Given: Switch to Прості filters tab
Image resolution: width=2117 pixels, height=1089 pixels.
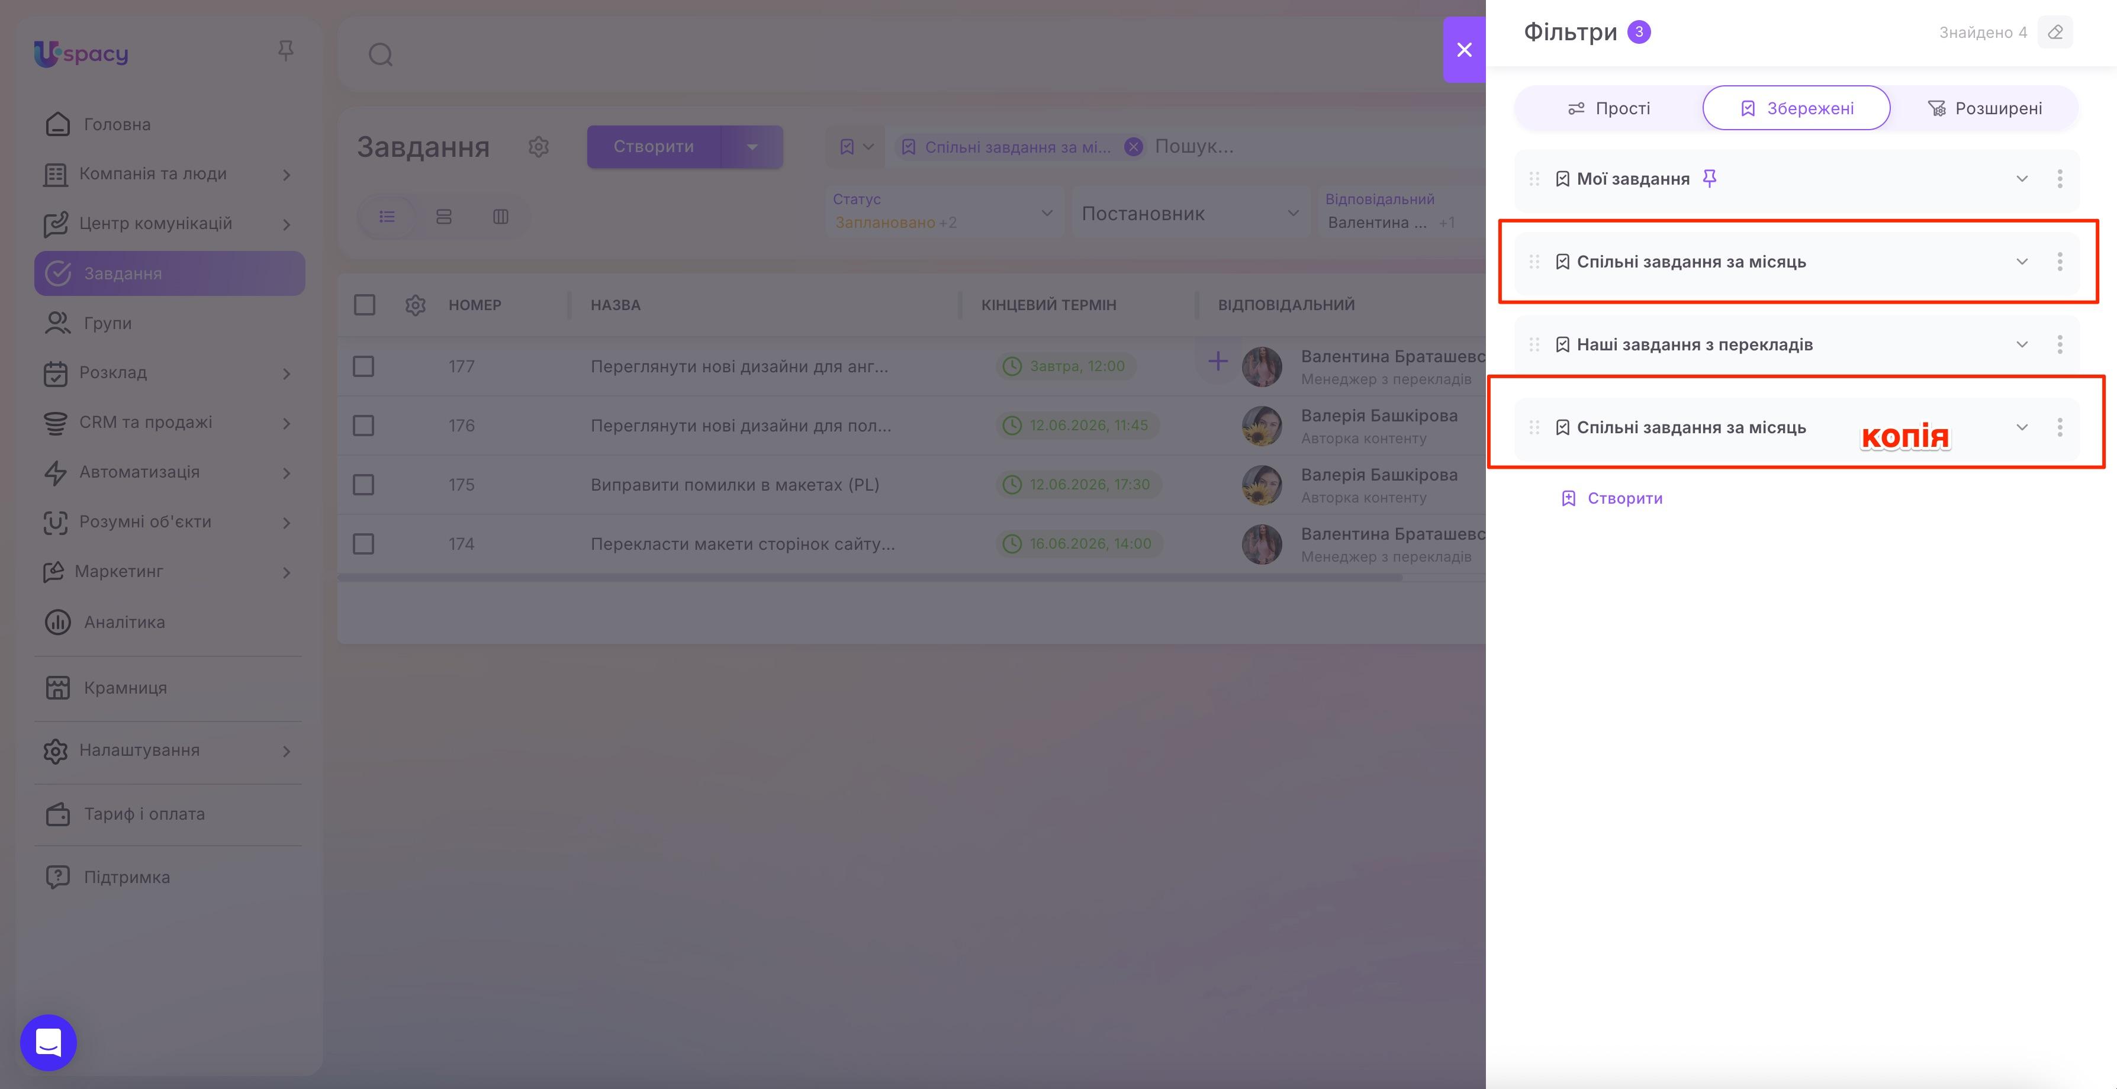Looking at the screenshot, I should (1608, 108).
